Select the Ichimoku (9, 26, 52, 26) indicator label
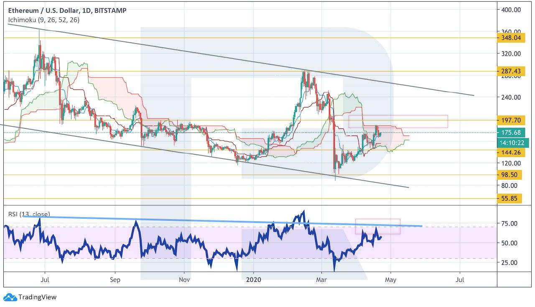This screenshot has height=307, width=535. 44,20
